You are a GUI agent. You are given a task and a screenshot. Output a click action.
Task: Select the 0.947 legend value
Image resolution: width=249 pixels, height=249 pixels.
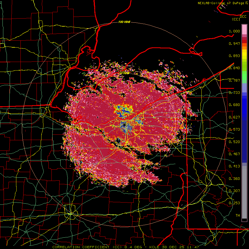point(234,43)
